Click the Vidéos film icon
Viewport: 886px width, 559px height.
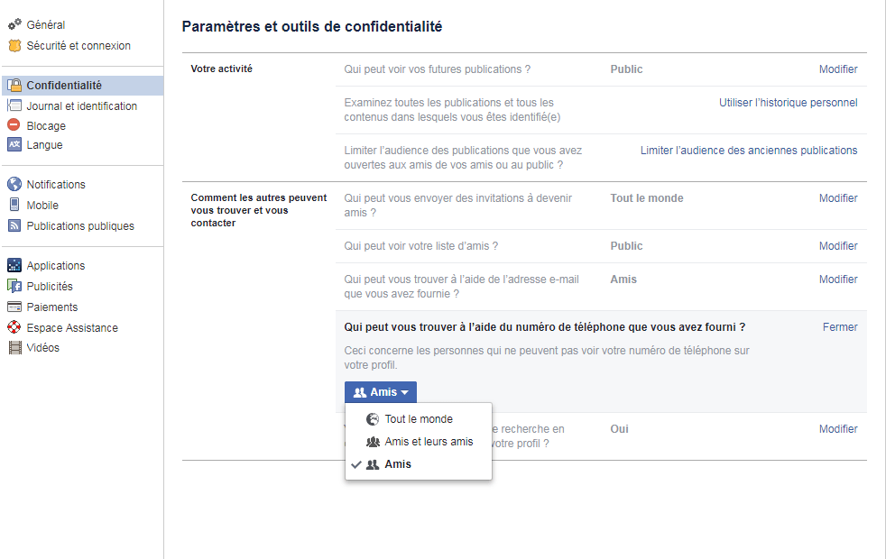[x=14, y=348]
